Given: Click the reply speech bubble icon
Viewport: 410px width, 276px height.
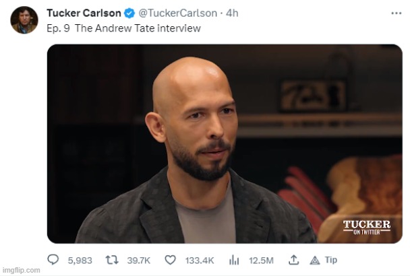Looking at the screenshot, I should pos(54,260).
